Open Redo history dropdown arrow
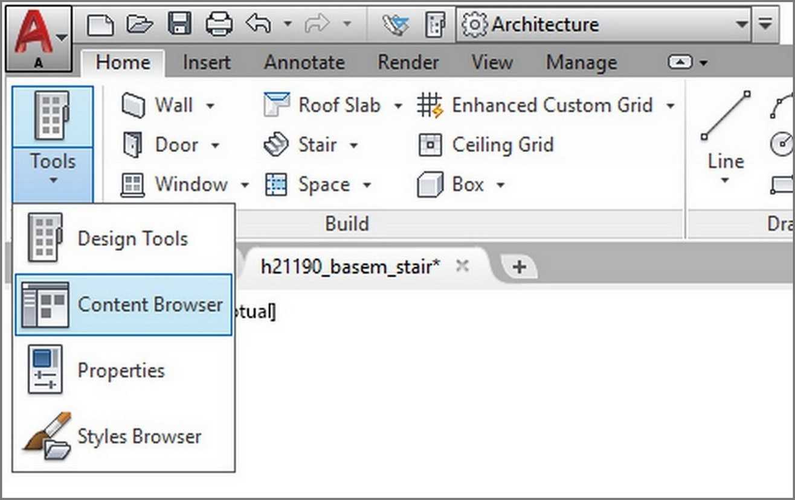 347,25
